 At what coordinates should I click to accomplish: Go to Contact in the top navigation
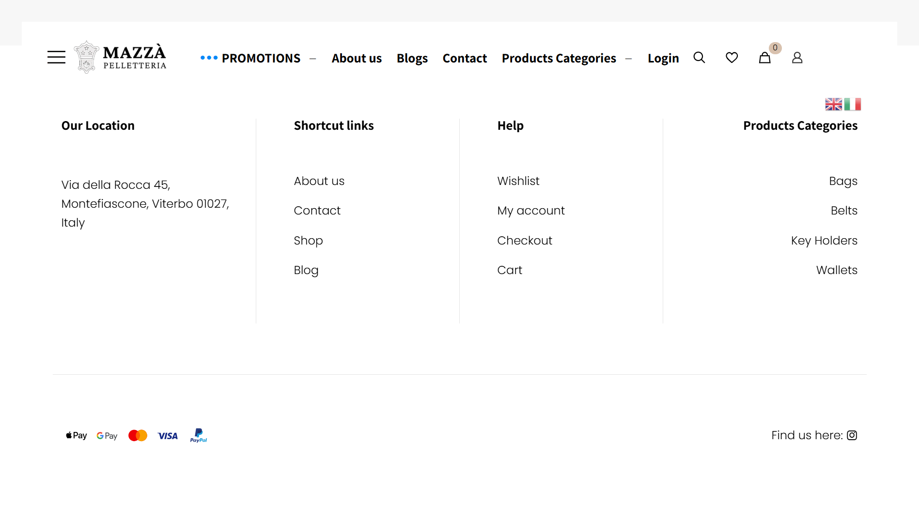pos(465,58)
